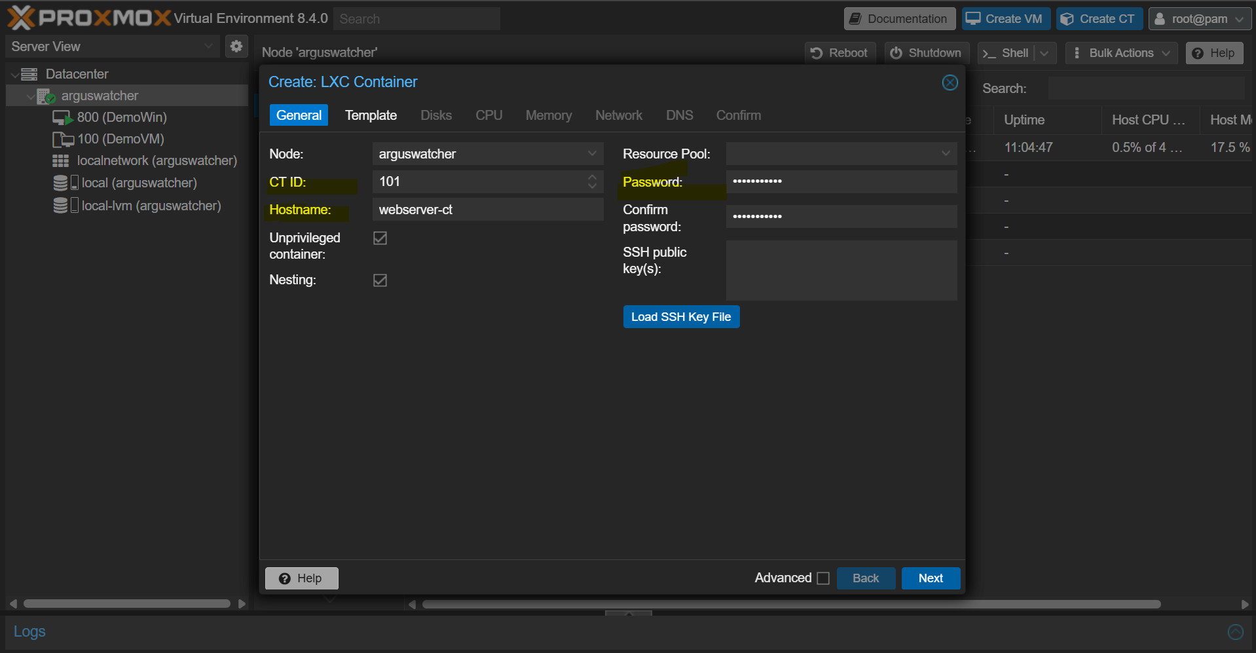Click the content panel right scroll arrow

[1245, 604]
